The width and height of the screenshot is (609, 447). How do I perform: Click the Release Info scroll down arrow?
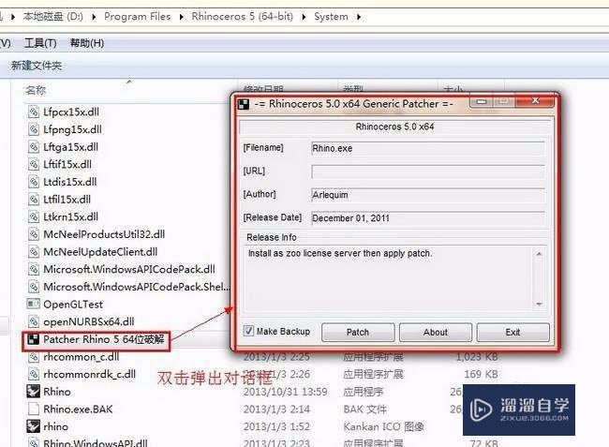coord(539,304)
